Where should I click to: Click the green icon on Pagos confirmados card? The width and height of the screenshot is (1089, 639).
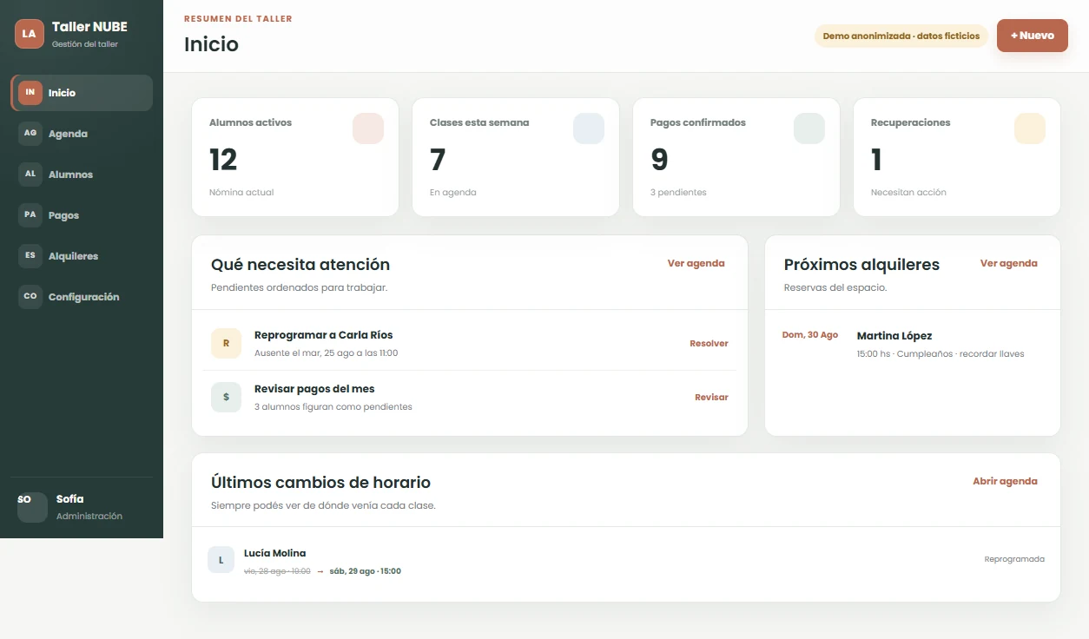(809, 128)
